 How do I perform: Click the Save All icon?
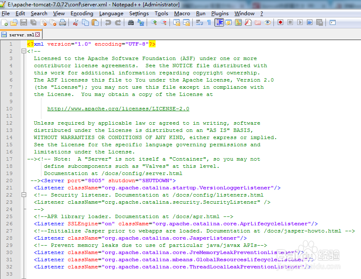click(x=33, y=22)
